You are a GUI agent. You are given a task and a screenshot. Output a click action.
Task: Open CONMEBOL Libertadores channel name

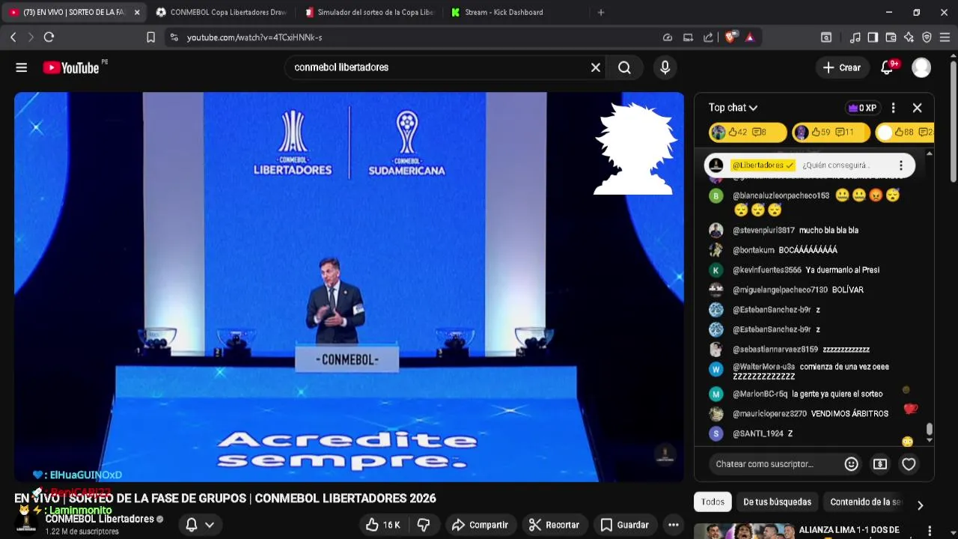pos(100,519)
